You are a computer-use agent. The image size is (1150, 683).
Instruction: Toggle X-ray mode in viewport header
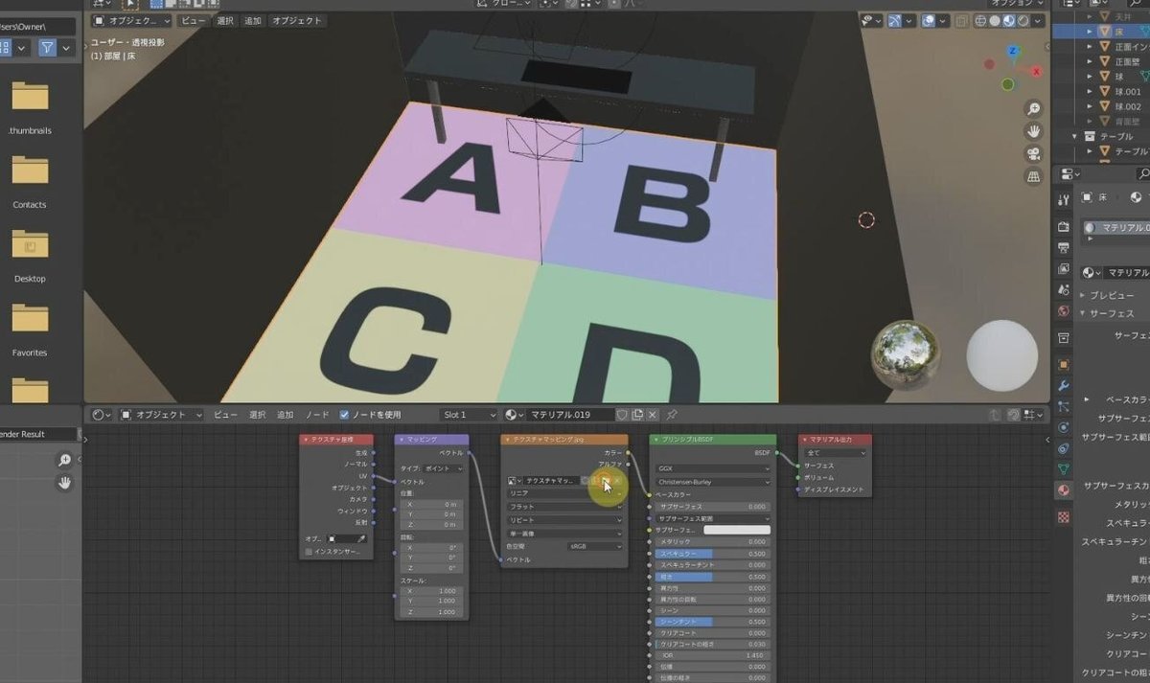(961, 20)
